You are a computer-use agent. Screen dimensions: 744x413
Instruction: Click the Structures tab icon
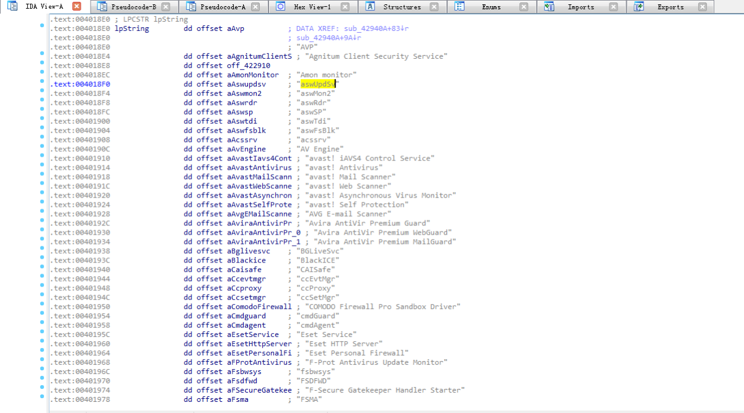370,7
